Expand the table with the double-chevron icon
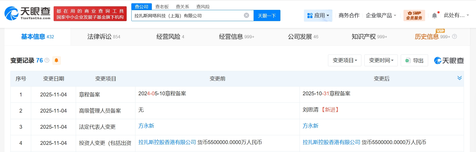 click(459, 78)
